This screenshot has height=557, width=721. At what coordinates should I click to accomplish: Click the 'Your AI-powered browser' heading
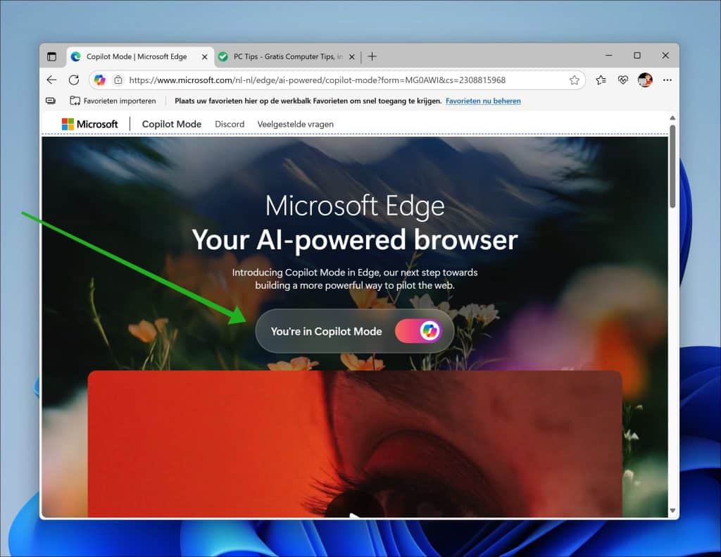pyautogui.click(x=355, y=240)
